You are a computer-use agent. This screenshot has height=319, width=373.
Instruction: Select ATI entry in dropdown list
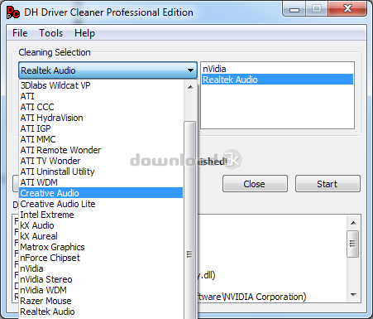tap(101, 96)
